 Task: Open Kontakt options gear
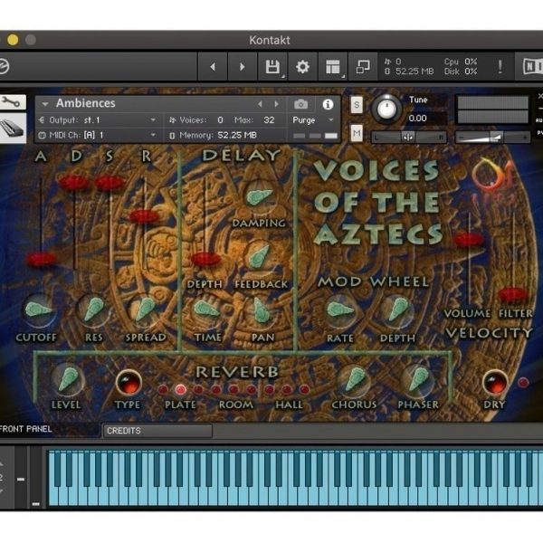(x=302, y=66)
